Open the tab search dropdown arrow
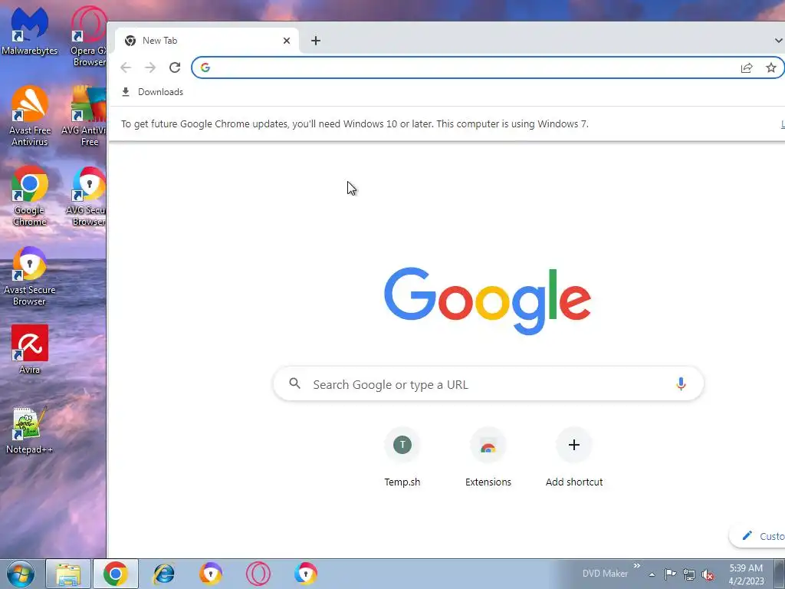Screen dimensions: 785x589 pos(778,41)
